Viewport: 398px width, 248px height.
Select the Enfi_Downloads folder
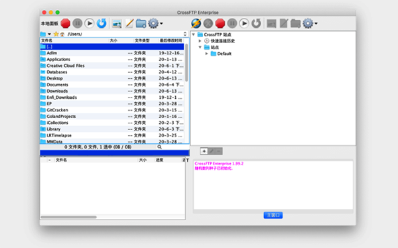112,97
